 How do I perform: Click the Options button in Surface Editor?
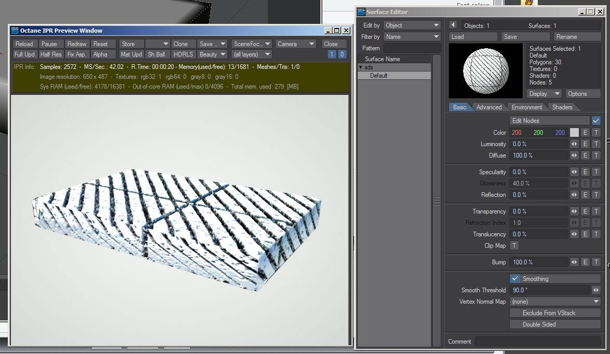pyautogui.click(x=582, y=94)
